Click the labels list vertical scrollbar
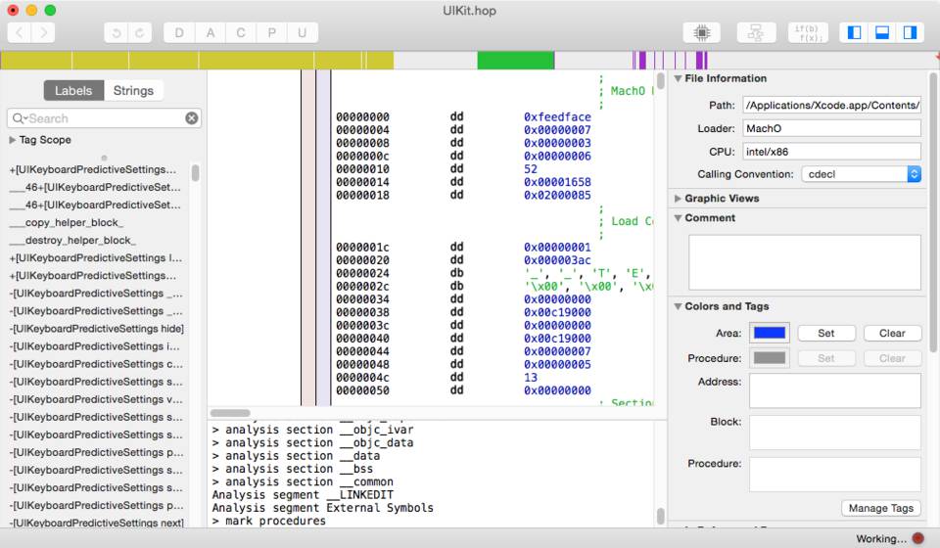Image resolution: width=940 pixels, height=548 pixels. tap(196, 173)
